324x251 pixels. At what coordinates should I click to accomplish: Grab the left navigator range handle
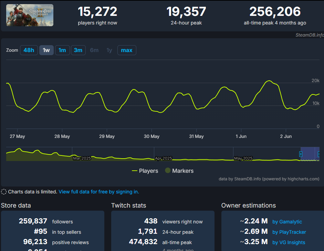[301, 154]
